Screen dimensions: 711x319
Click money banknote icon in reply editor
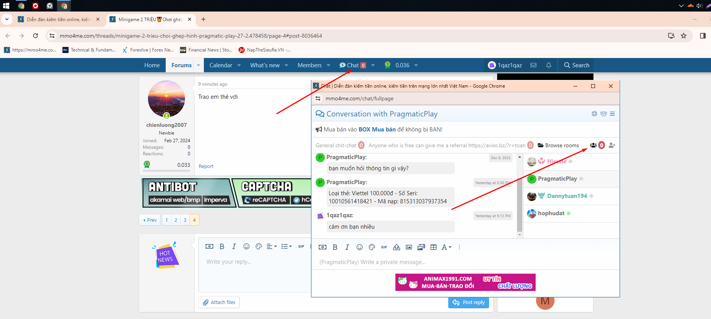coord(209,246)
